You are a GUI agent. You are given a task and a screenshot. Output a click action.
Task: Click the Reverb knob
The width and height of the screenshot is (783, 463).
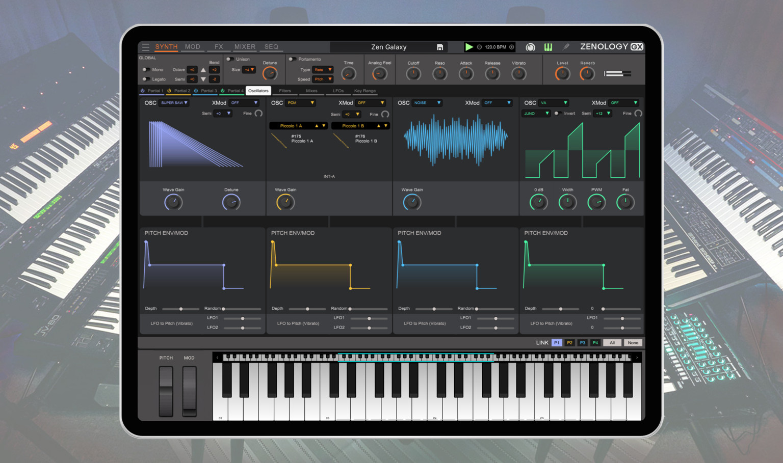[587, 73]
